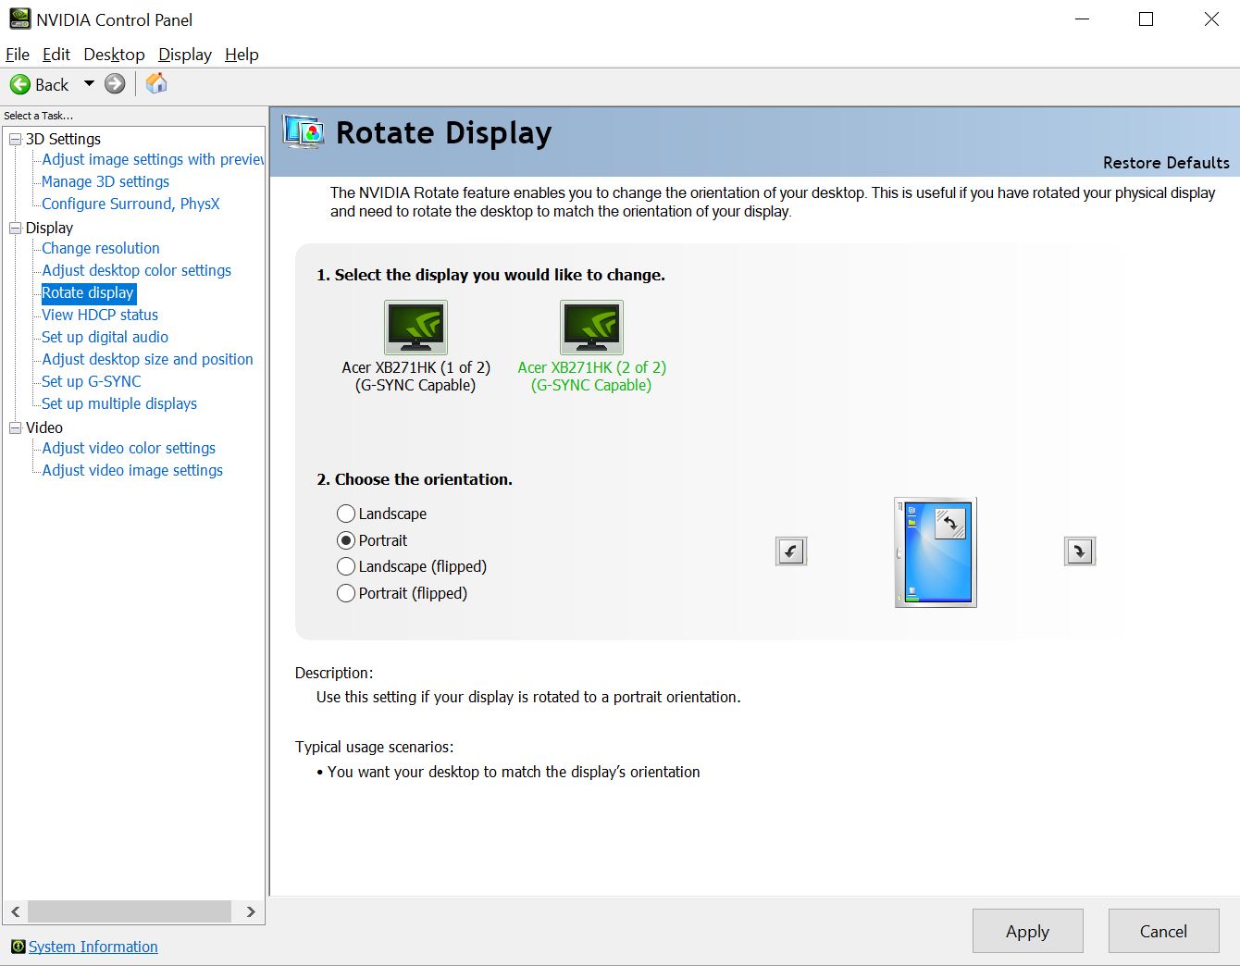The image size is (1240, 966).
Task: Click the Video category label
Action: click(44, 427)
